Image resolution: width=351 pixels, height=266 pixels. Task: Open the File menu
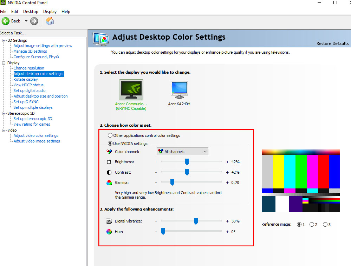pos(4,11)
